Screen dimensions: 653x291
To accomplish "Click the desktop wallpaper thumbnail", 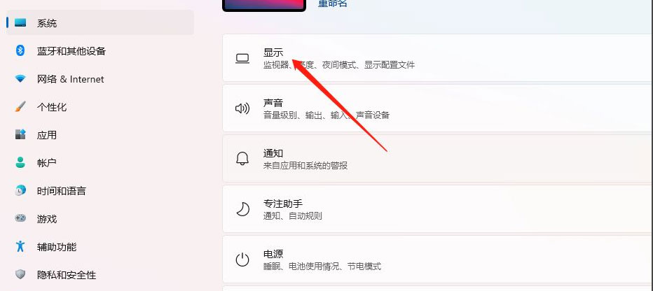I will 264,5.
